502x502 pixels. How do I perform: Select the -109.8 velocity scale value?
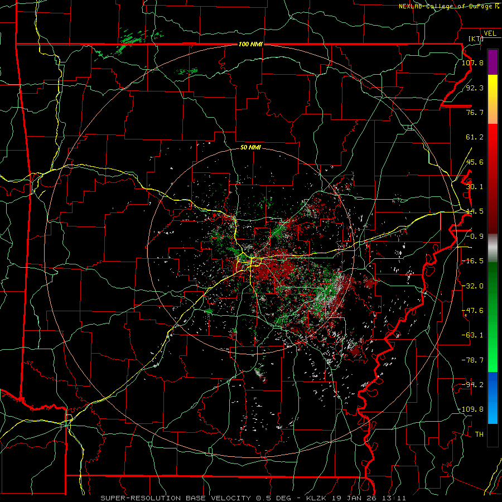point(470,409)
